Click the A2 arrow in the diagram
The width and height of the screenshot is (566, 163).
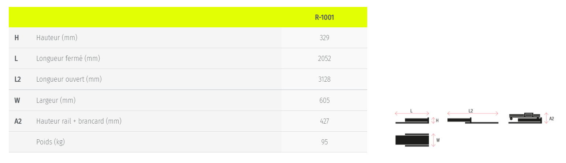pyautogui.click(x=546, y=119)
